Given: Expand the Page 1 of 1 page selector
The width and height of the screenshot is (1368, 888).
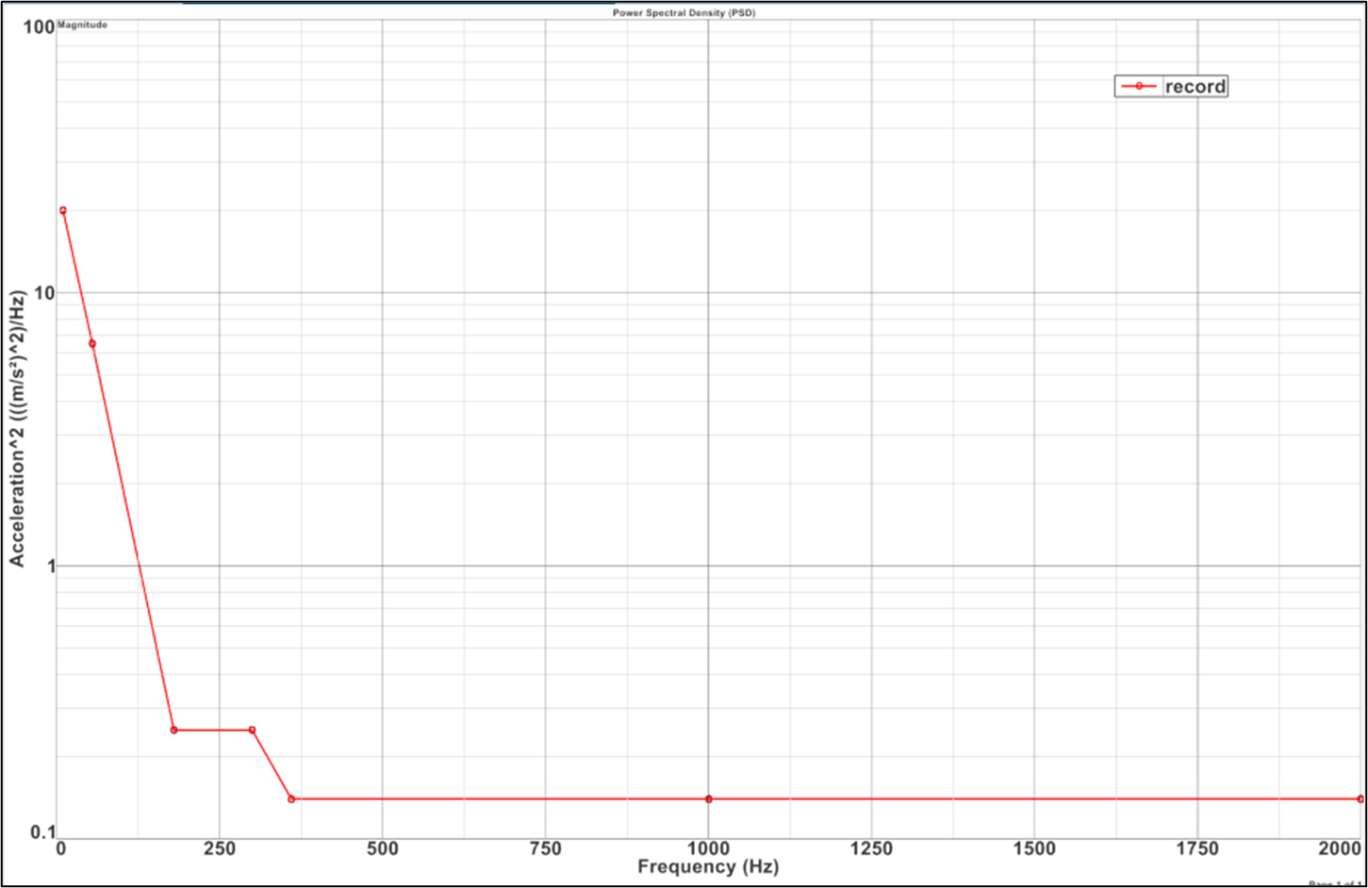Looking at the screenshot, I should pos(1335,883).
